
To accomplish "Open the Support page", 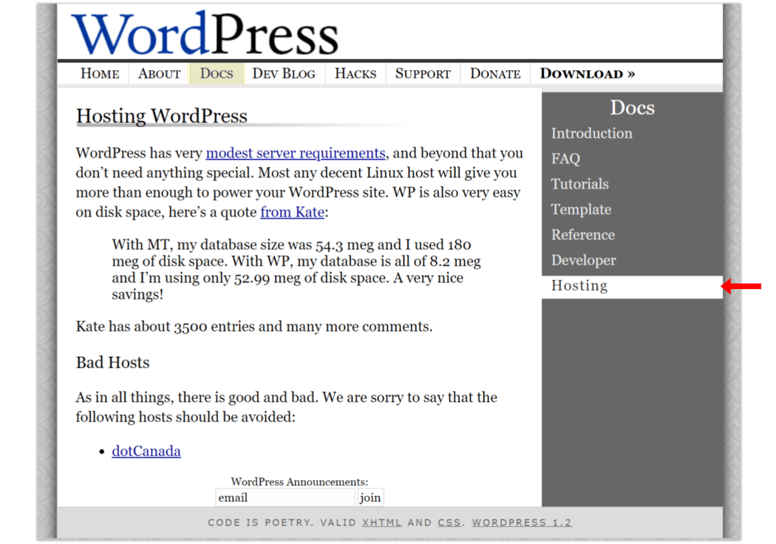I will coord(423,73).
